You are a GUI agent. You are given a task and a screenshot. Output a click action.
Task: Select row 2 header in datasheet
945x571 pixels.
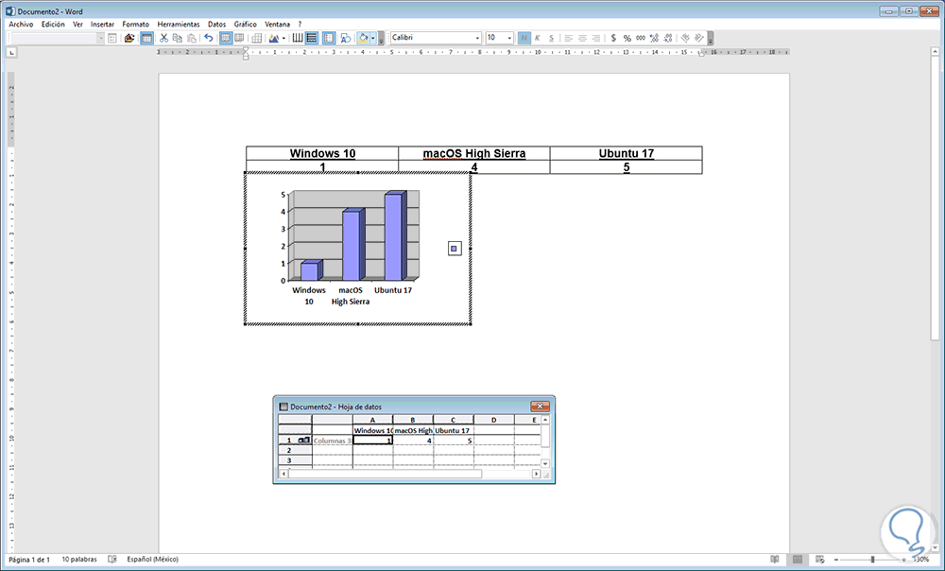click(x=295, y=450)
